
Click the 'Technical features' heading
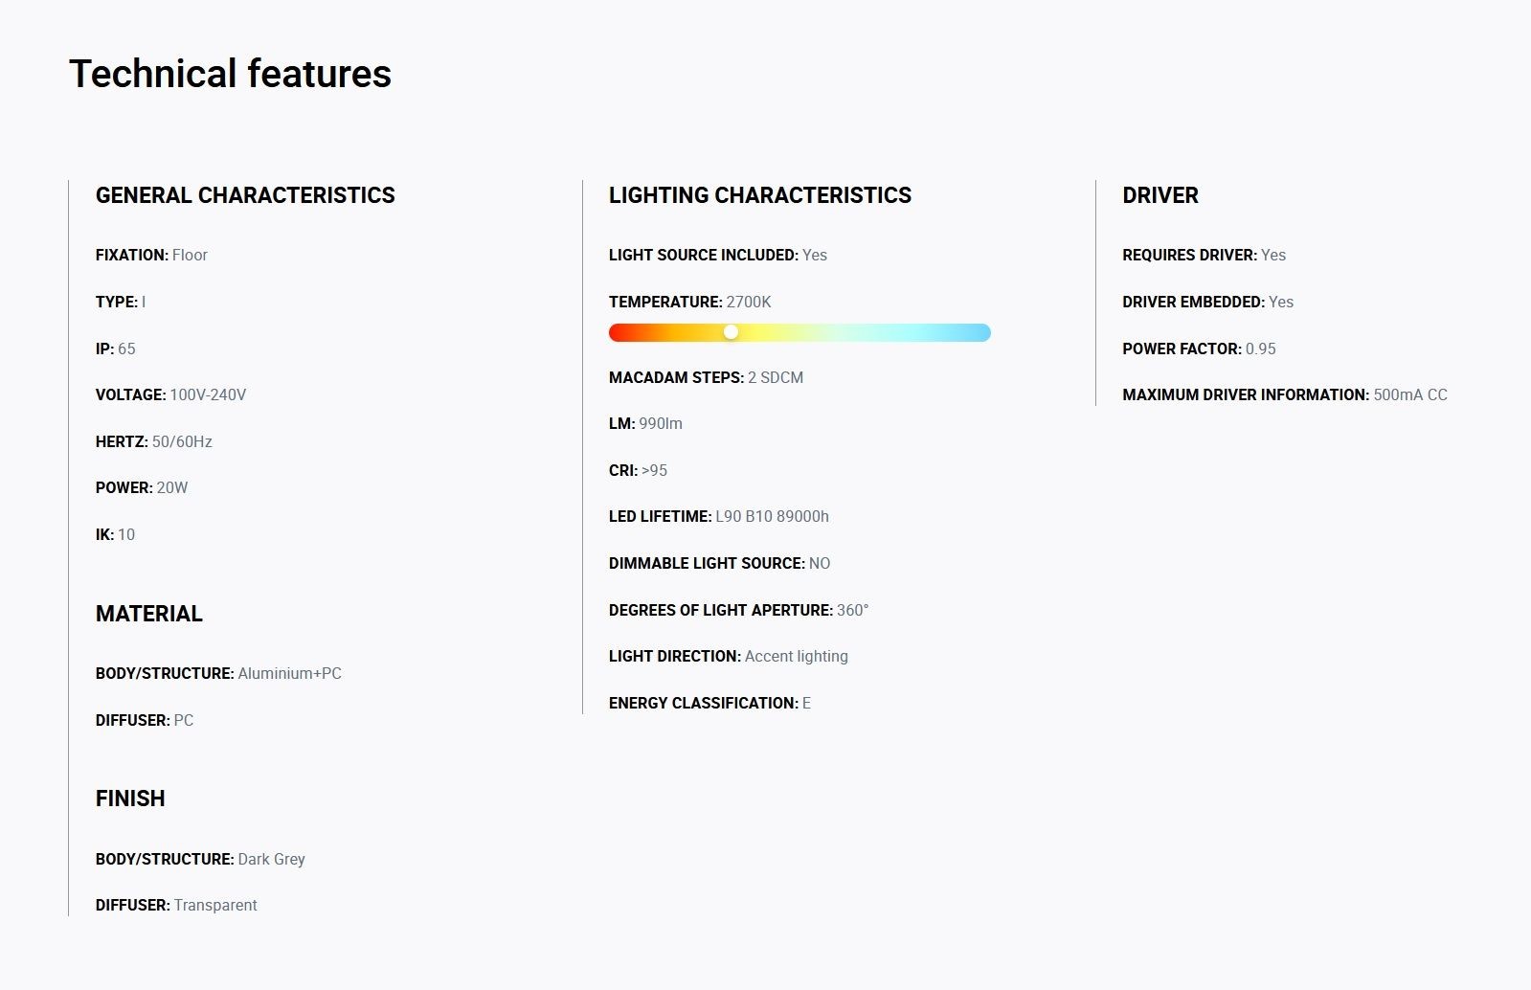coord(230,74)
